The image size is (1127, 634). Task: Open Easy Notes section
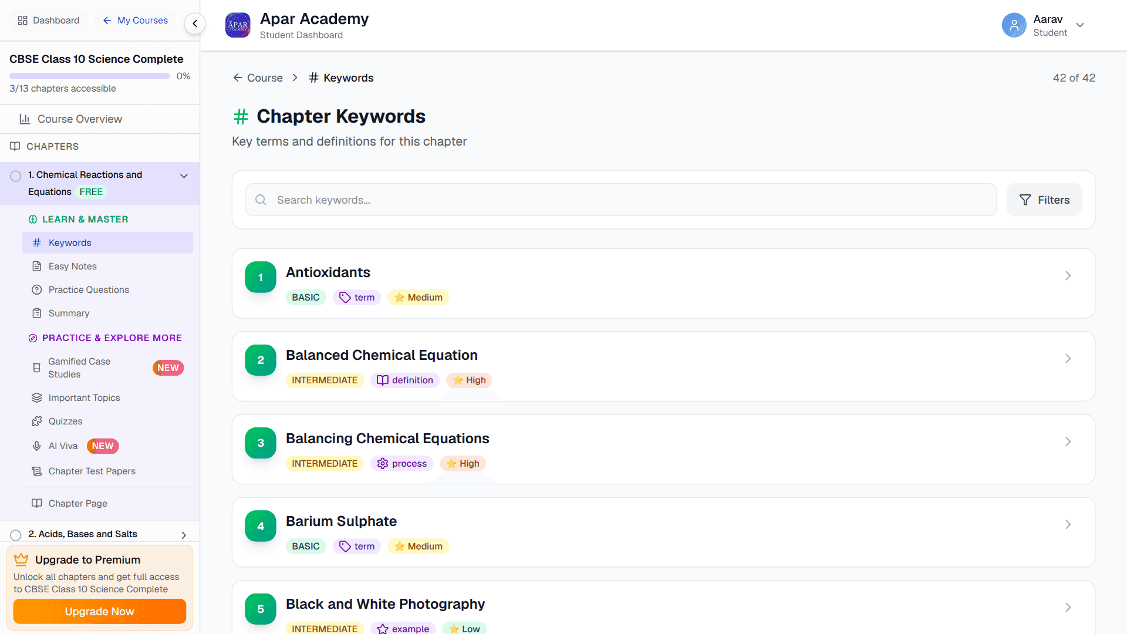(107, 267)
